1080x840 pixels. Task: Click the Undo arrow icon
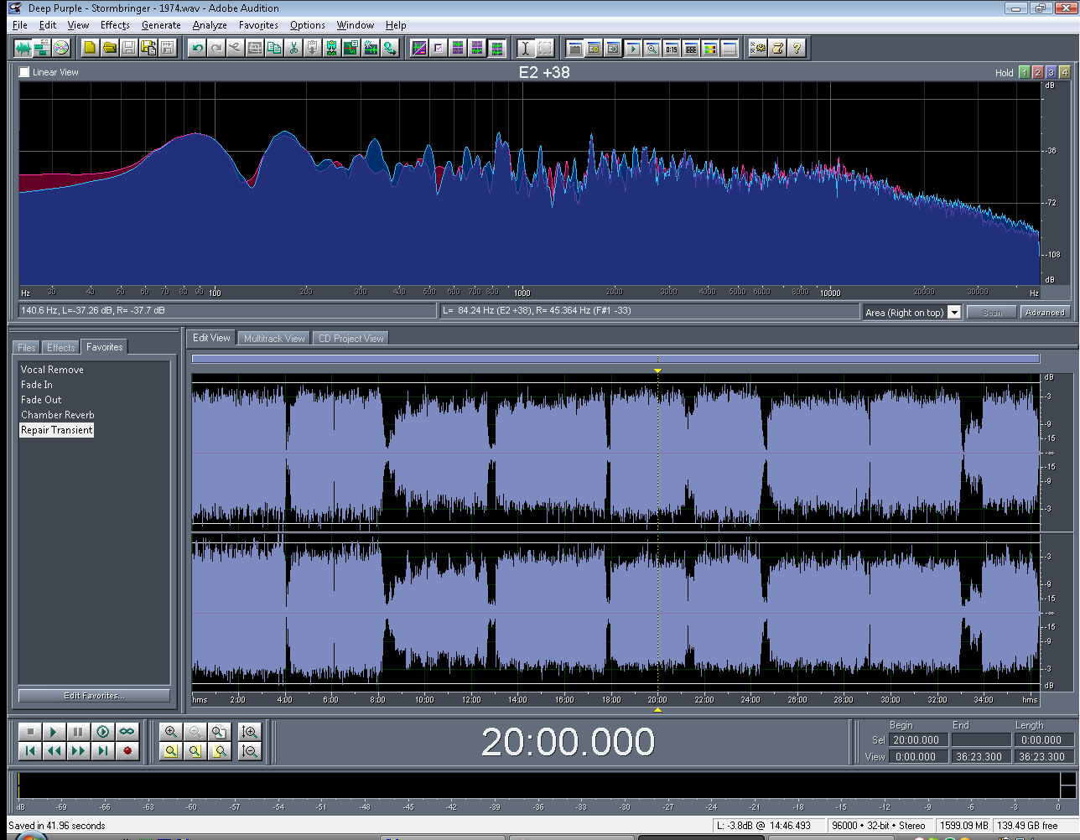click(x=197, y=48)
